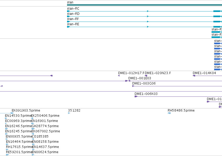Select the stan-RE transcript label
This screenshot has height=156, width=222.
point(73,24)
